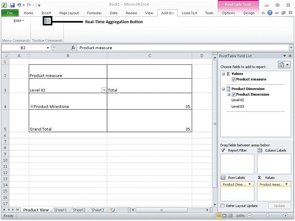Close the PivotTable Field List pane
This screenshot has height=221, width=295.
point(290,56)
